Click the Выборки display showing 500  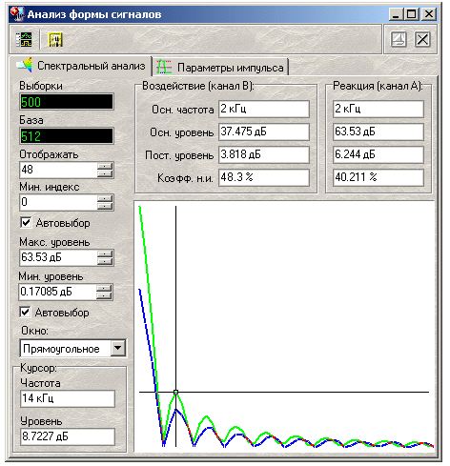coord(67,102)
